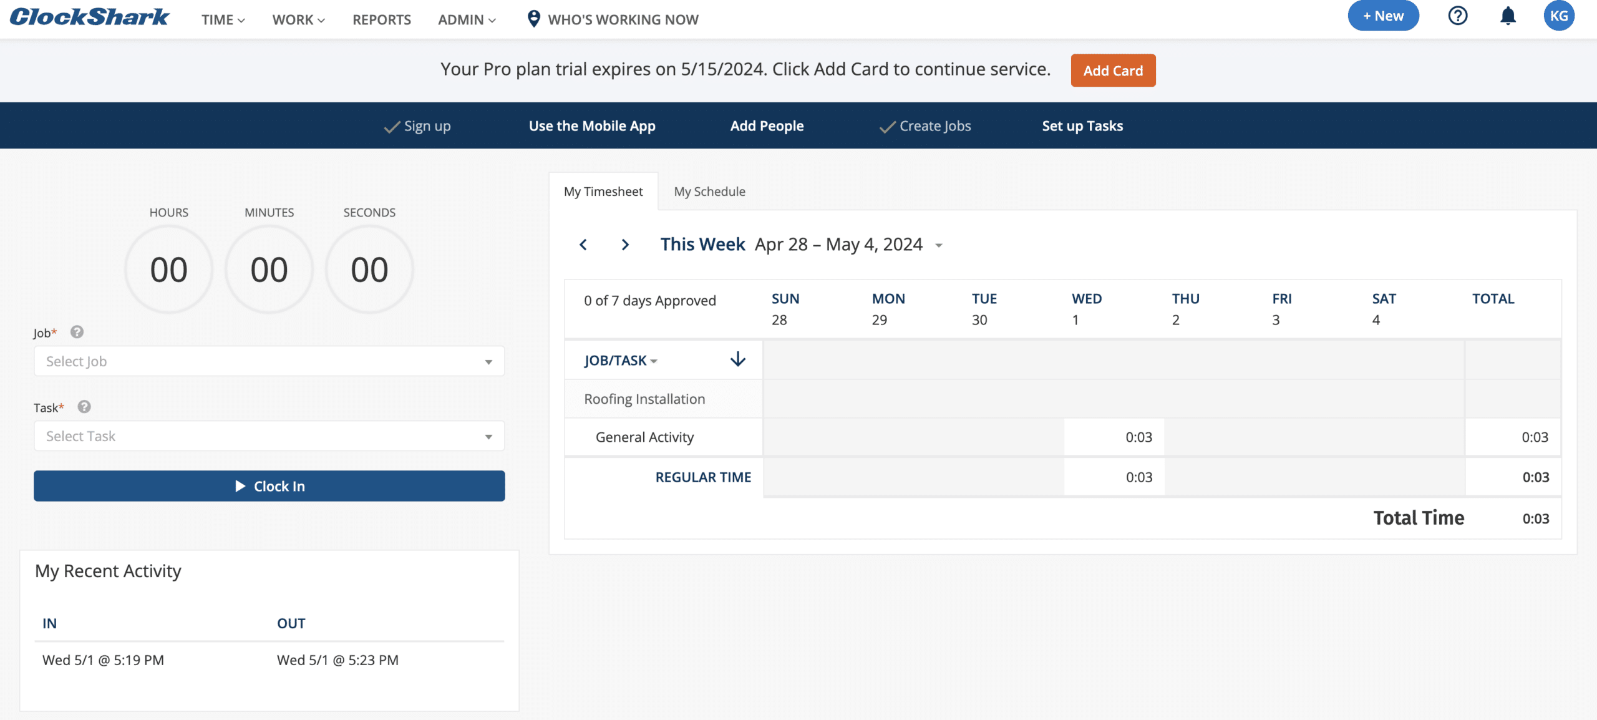Open the Set up Tasks step
The image size is (1597, 720).
1082,126
